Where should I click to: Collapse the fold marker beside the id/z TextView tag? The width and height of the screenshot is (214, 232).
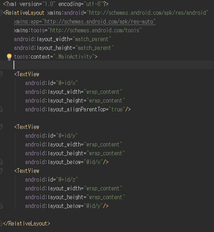pos(1,171)
